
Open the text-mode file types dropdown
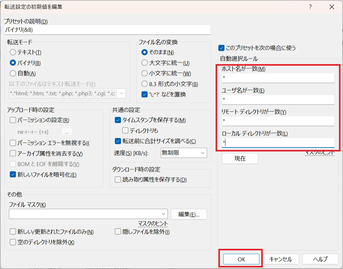click(x=122, y=93)
